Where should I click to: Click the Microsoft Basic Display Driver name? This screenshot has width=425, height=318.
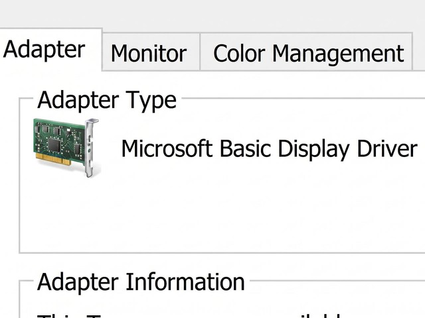coord(269,149)
